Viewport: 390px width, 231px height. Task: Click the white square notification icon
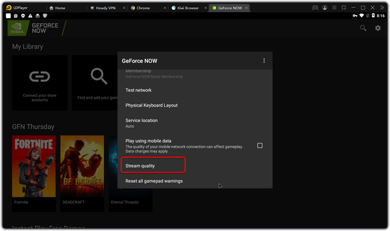8,16
